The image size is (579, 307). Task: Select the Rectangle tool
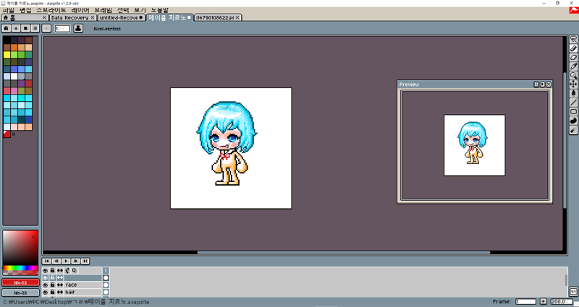573,111
